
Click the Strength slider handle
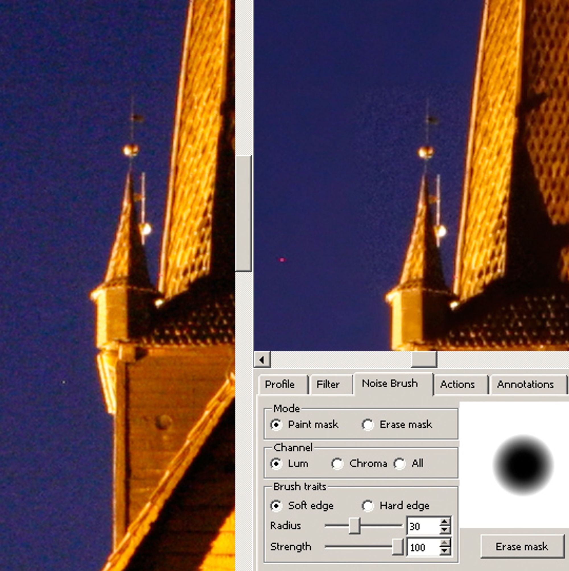point(397,547)
